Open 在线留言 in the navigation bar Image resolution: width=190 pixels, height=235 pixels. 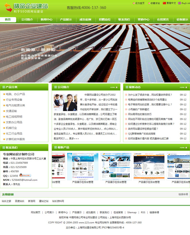pyautogui.click(x=163, y=19)
